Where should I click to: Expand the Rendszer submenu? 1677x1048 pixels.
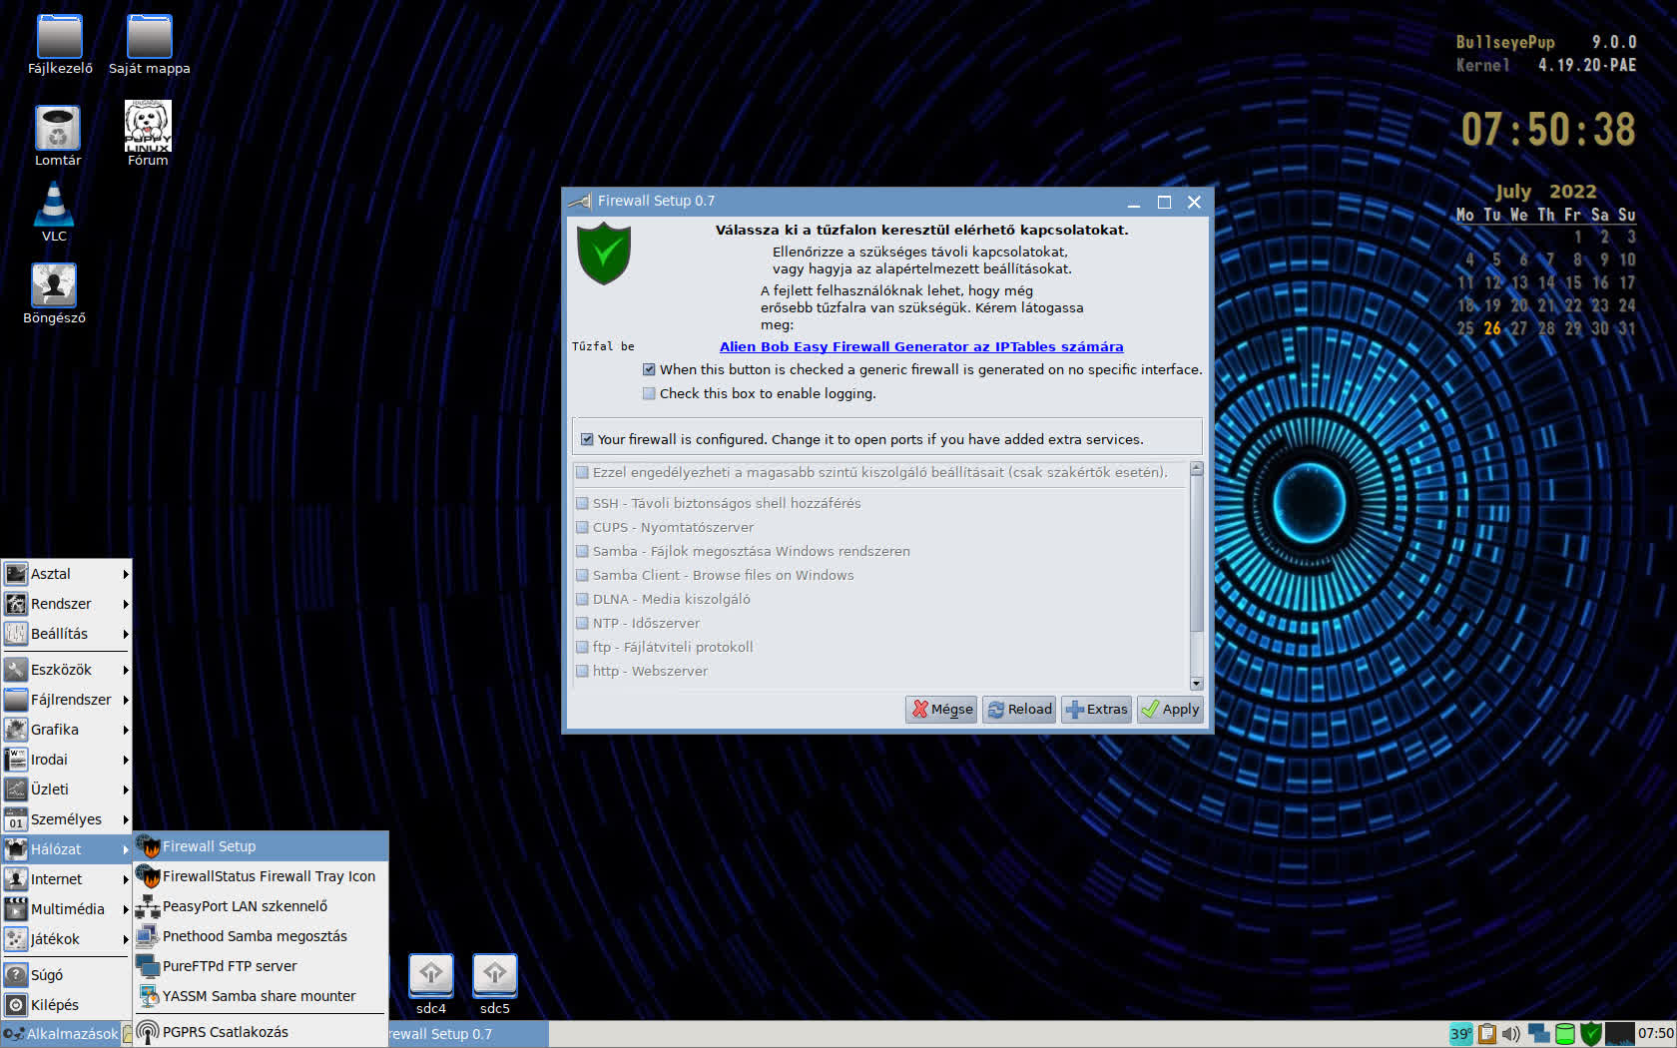67,604
